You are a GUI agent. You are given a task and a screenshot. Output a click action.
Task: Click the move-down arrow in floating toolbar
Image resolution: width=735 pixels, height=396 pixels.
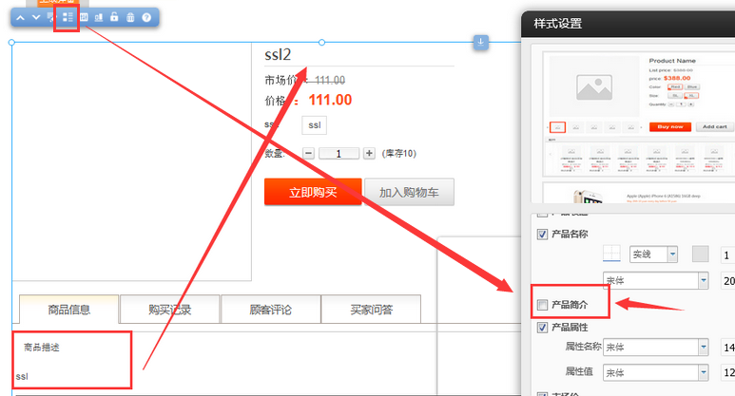[36, 18]
